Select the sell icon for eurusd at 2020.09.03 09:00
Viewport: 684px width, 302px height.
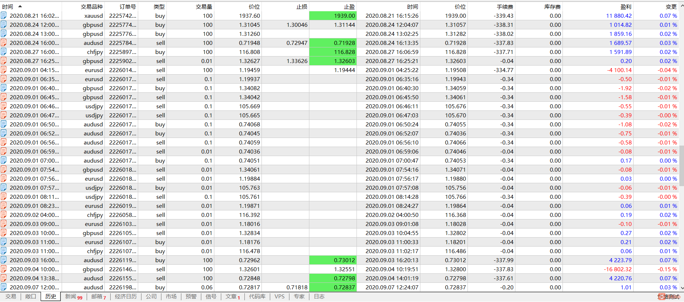4,224
